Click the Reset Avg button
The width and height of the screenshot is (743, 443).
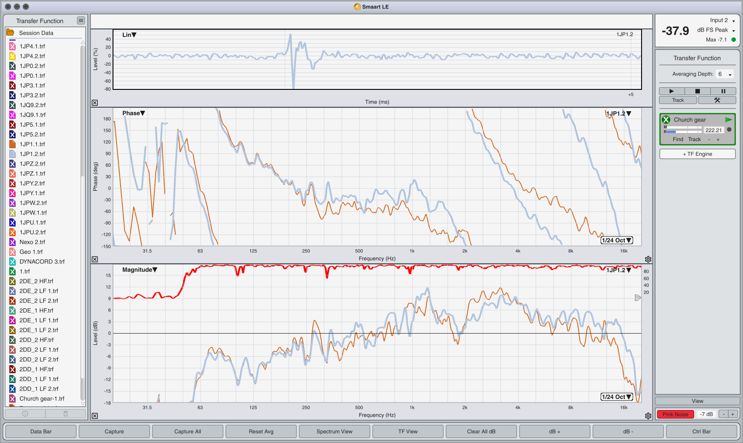pyautogui.click(x=261, y=431)
